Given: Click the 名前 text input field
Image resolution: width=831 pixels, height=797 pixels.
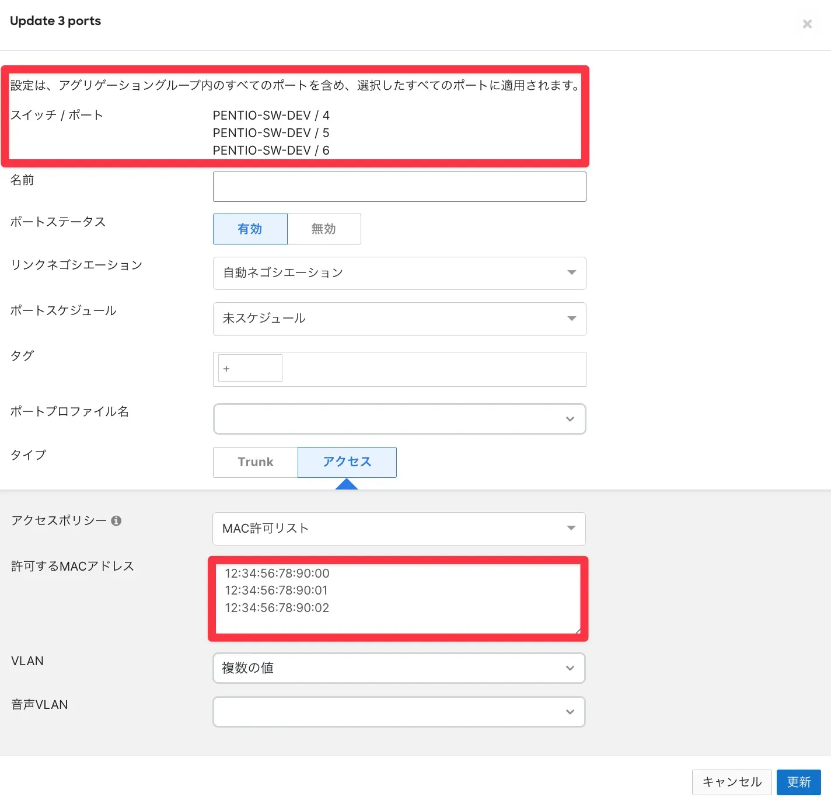Looking at the screenshot, I should [399, 187].
